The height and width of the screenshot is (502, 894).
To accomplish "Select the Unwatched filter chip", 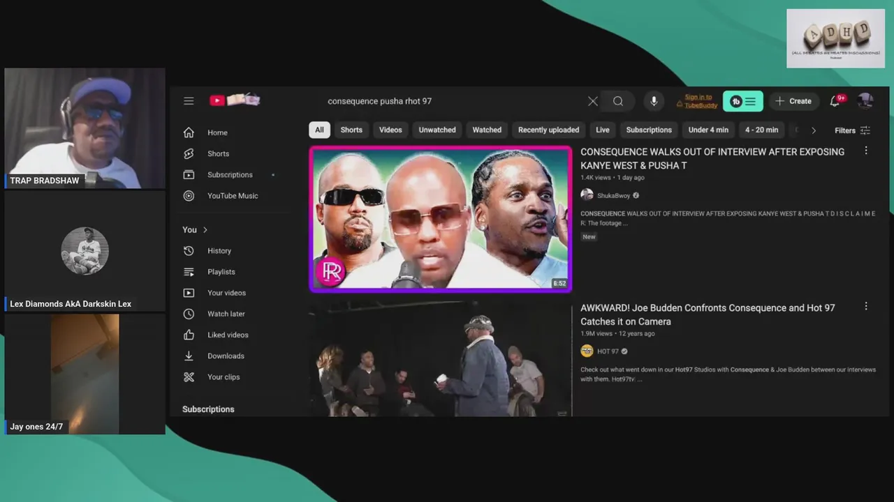I will pos(437,130).
